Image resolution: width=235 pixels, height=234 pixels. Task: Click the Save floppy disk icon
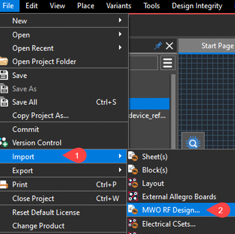point(4,75)
